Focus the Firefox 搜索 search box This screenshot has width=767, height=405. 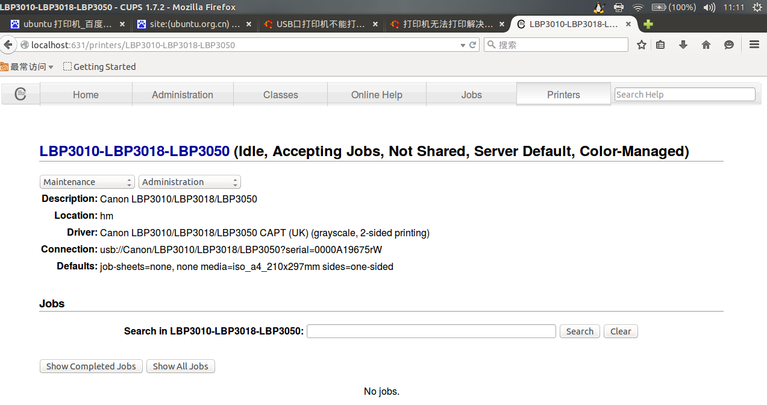tap(557, 45)
